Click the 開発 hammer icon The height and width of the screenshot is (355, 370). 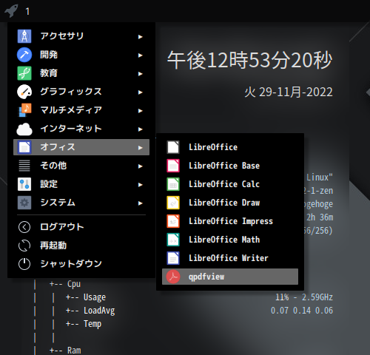pyautogui.click(x=24, y=55)
